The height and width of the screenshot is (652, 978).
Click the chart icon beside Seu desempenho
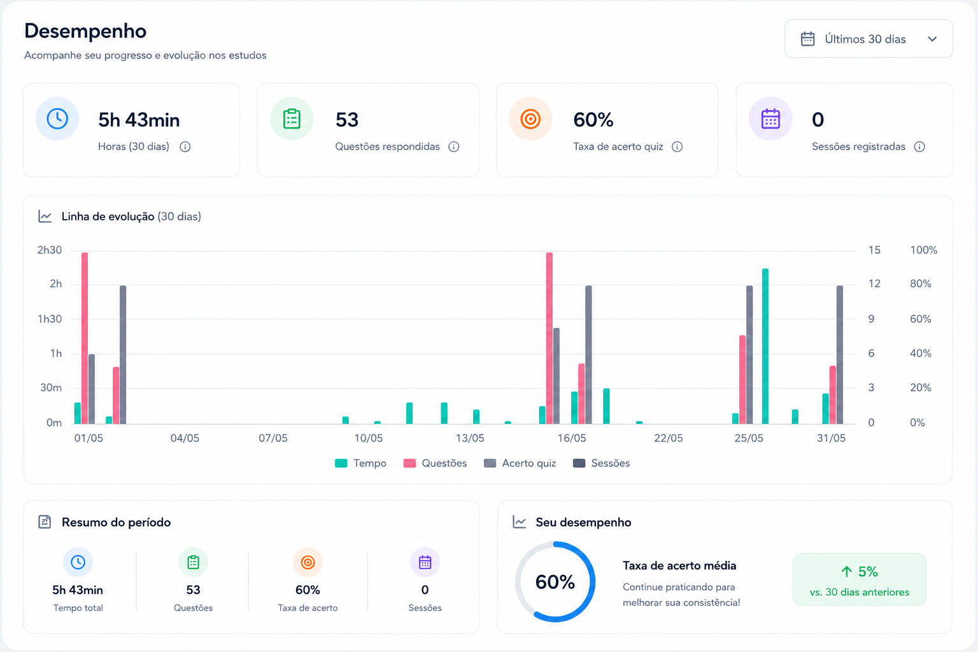(520, 522)
